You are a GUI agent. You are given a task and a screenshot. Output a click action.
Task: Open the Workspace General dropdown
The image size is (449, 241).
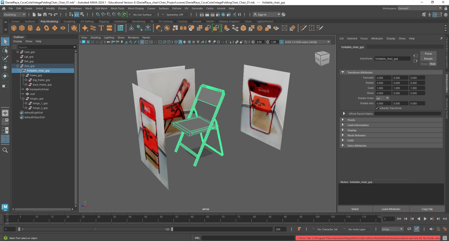(x=420, y=8)
